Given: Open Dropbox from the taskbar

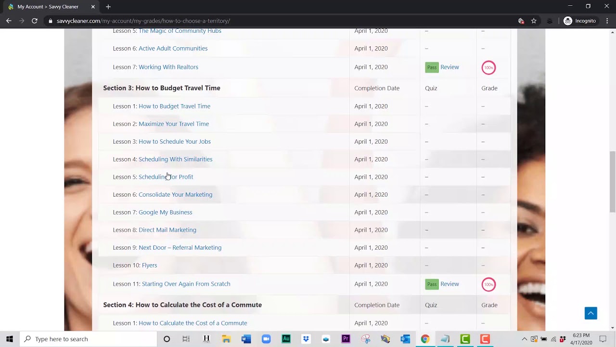Looking at the screenshot, I should 306,339.
